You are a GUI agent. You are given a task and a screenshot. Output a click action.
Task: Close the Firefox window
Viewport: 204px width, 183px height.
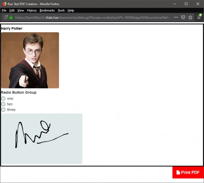coord(198,4)
